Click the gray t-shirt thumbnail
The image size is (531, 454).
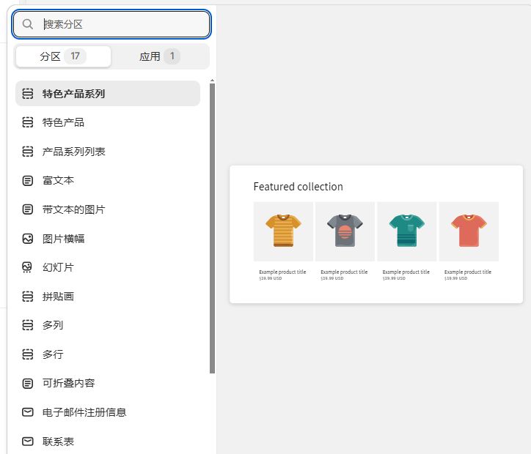[x=345, y=231]
